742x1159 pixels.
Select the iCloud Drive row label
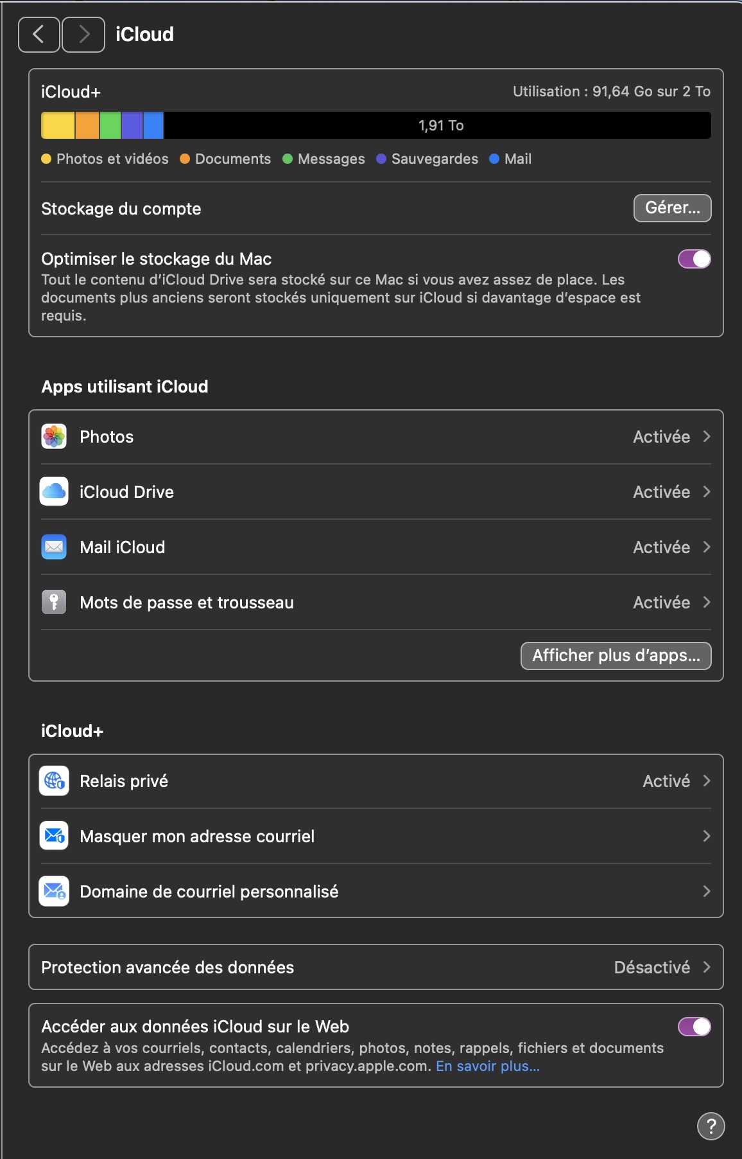click(x=126, y=492)
